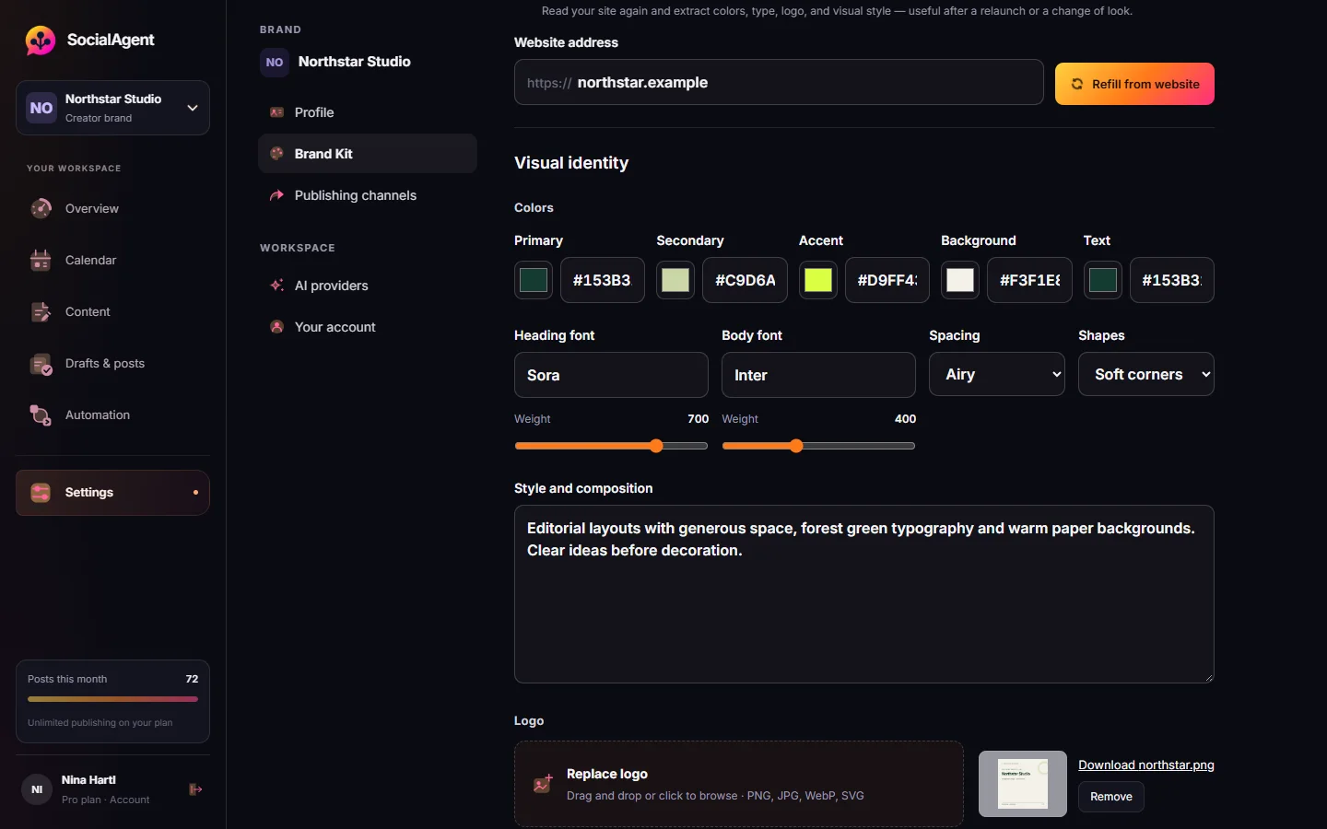The height and width of the screenshot is (829, 1327).
Task: Open the AI providers section
Action: [x=368, y=286]
